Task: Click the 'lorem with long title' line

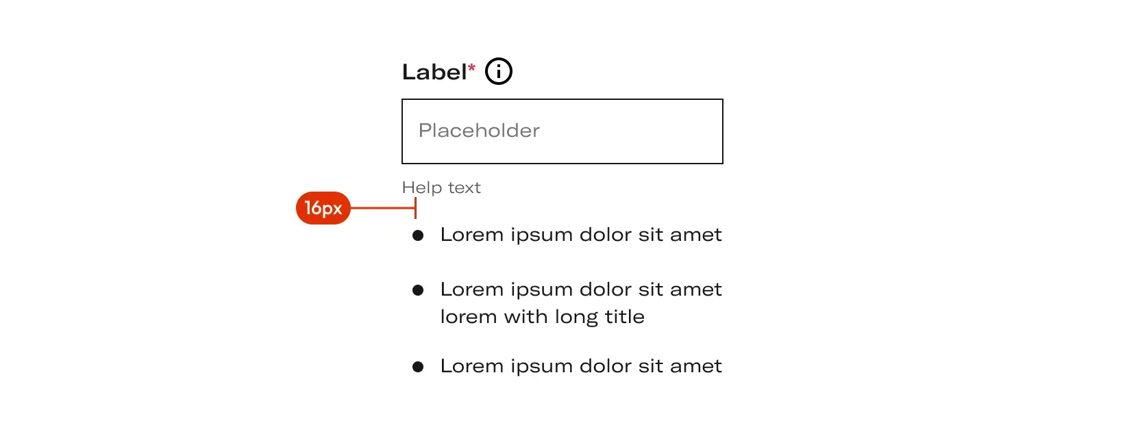Action: 543,317
